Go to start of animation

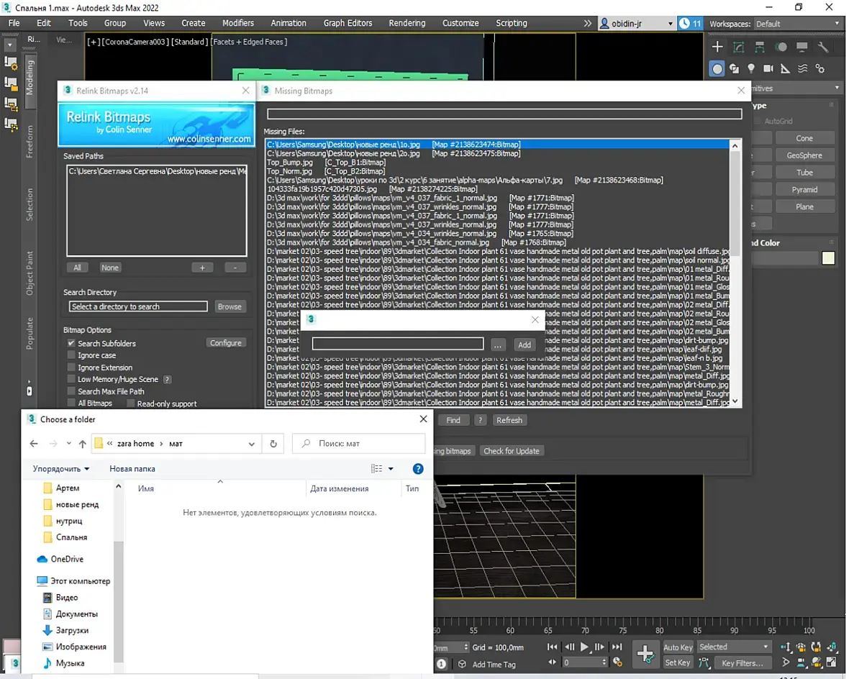pyautogui.click(x=552, y=647)
